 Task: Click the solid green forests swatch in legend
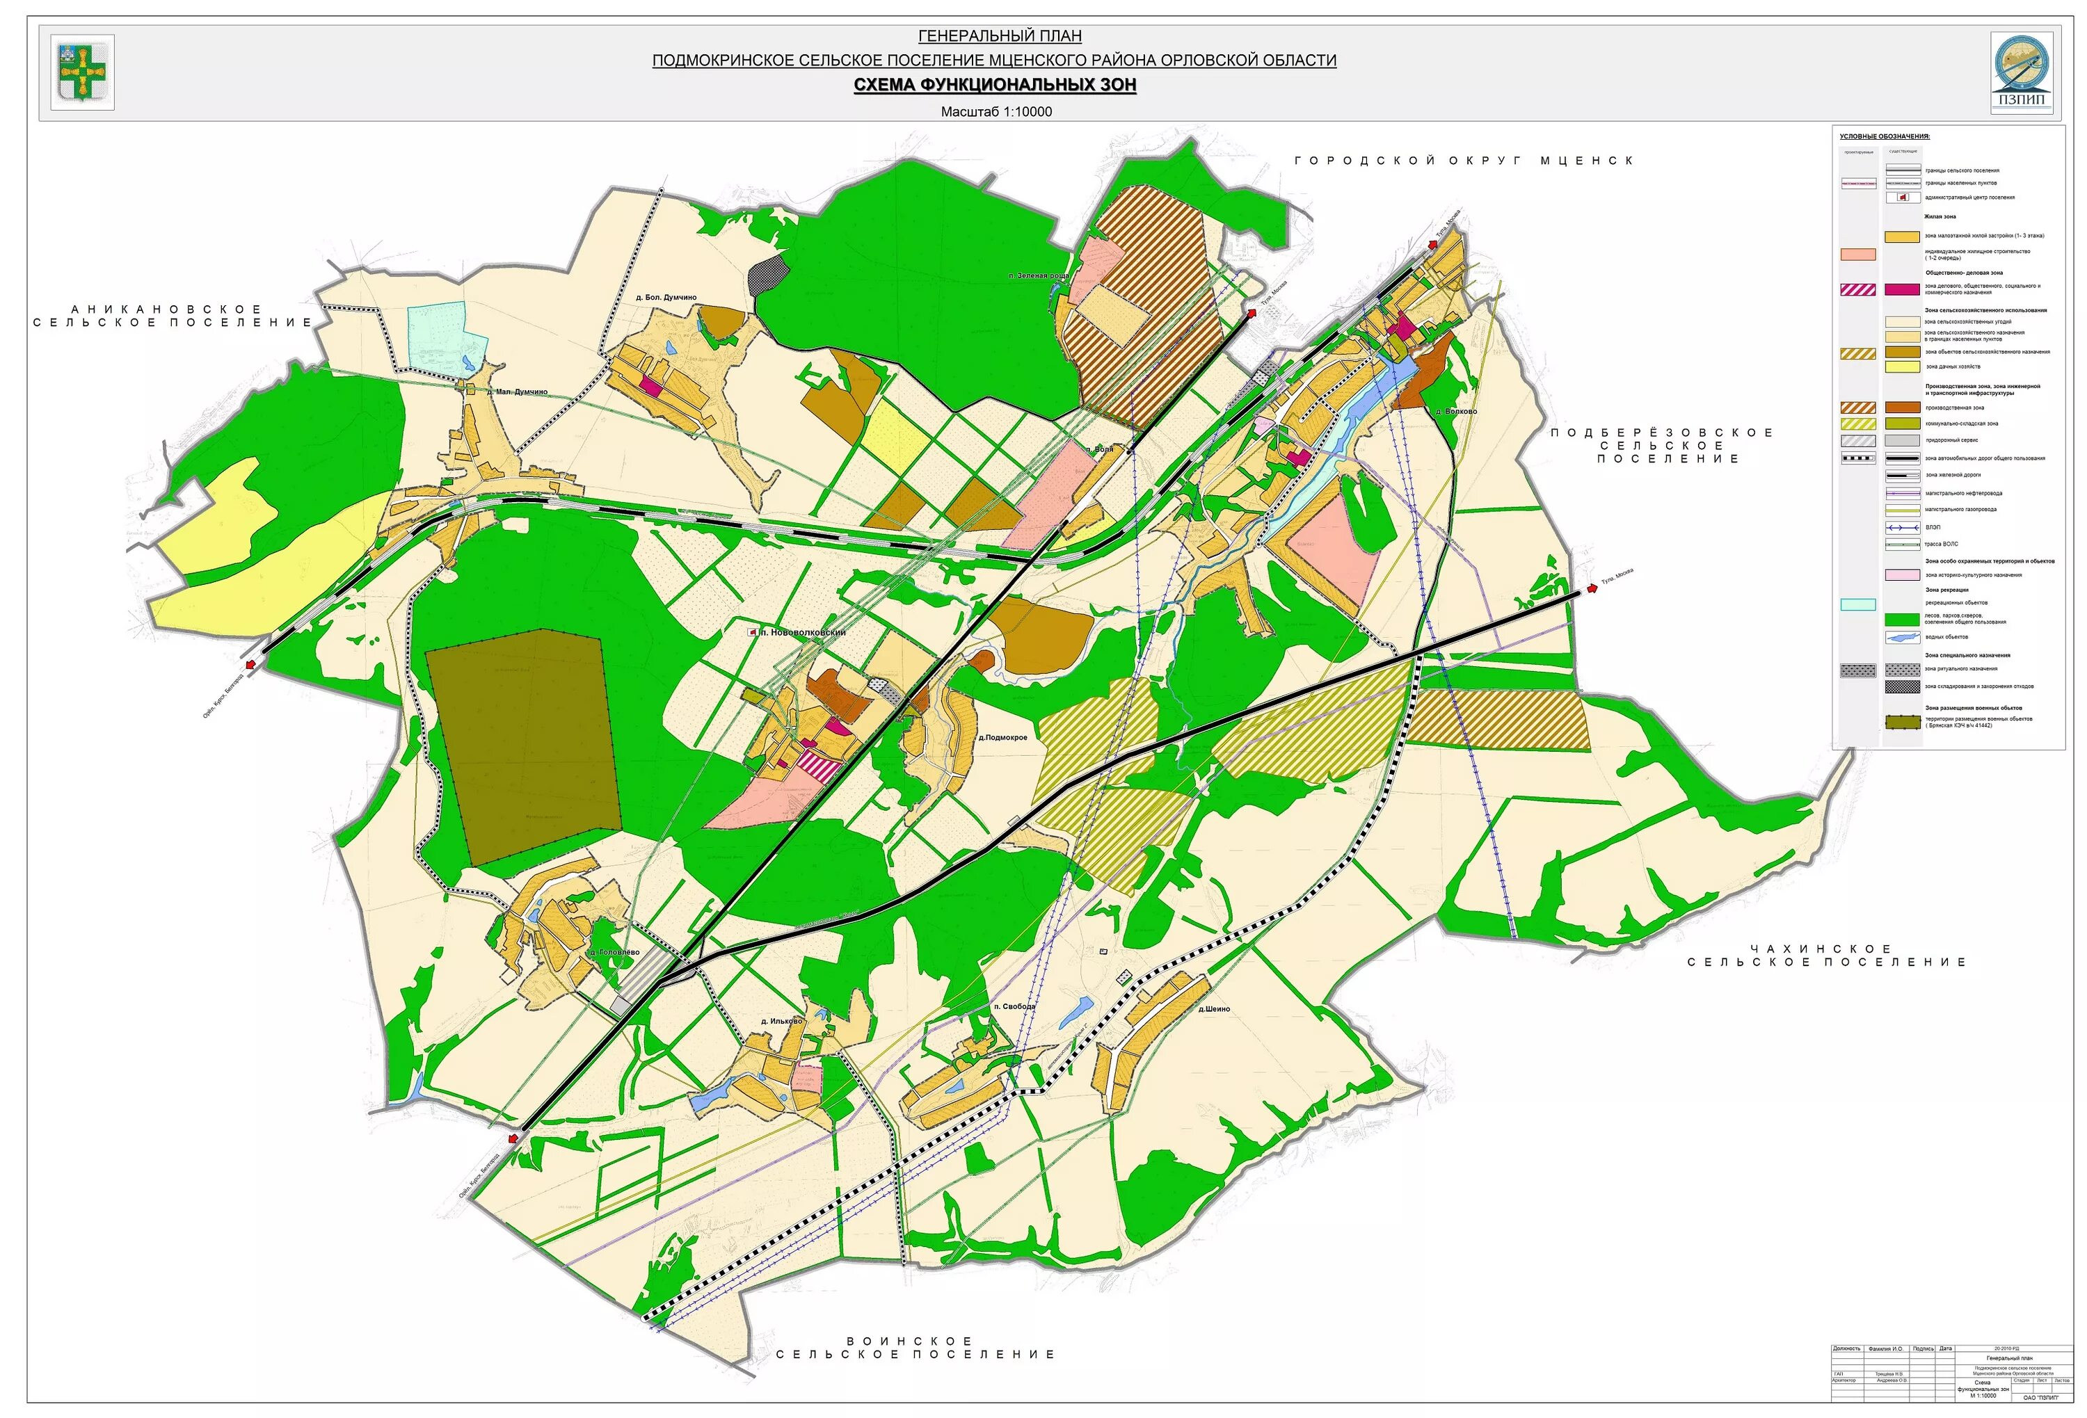[x=1902, y=619]
